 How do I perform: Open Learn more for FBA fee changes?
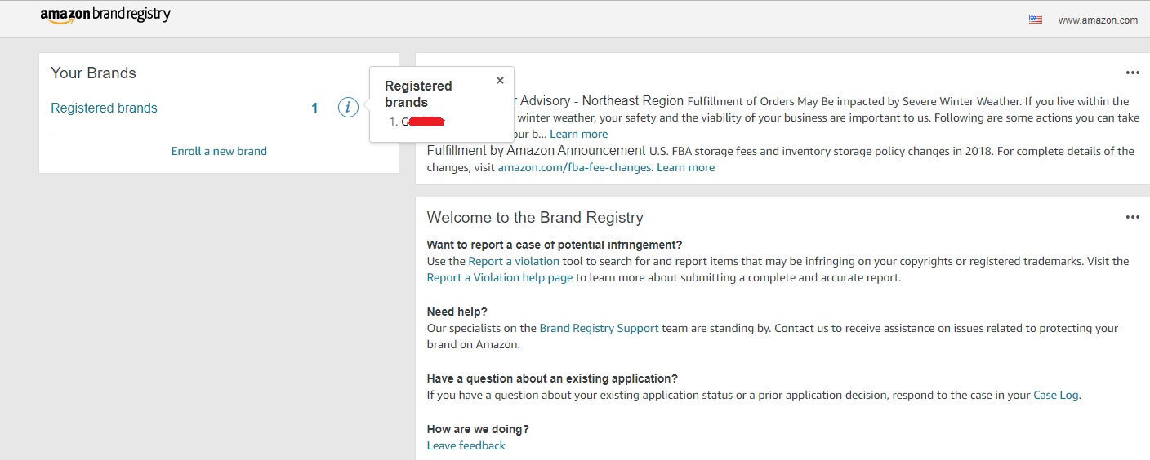pos(685,167)
